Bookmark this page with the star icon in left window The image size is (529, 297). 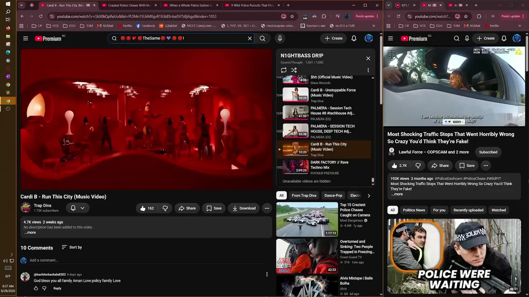(x=292, y=16)
